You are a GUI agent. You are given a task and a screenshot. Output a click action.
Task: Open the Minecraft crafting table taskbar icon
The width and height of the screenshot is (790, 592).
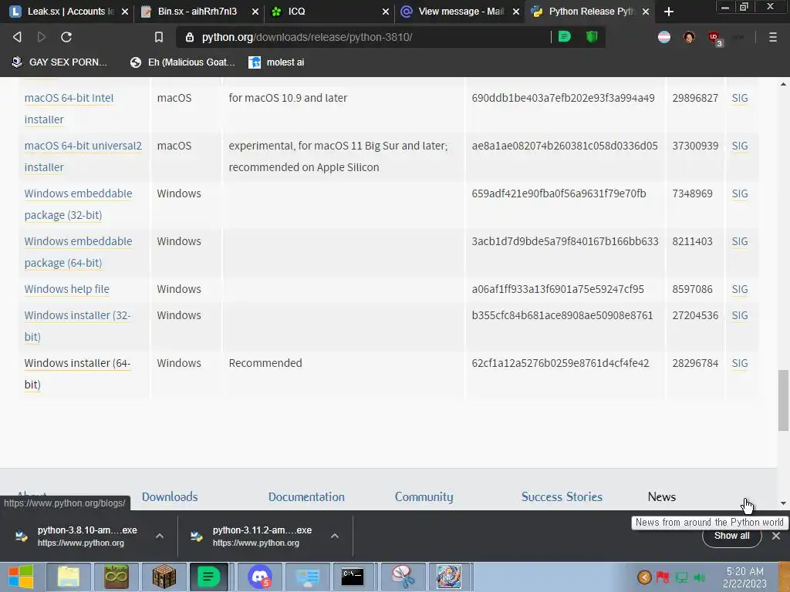click(x=164, y=577)
